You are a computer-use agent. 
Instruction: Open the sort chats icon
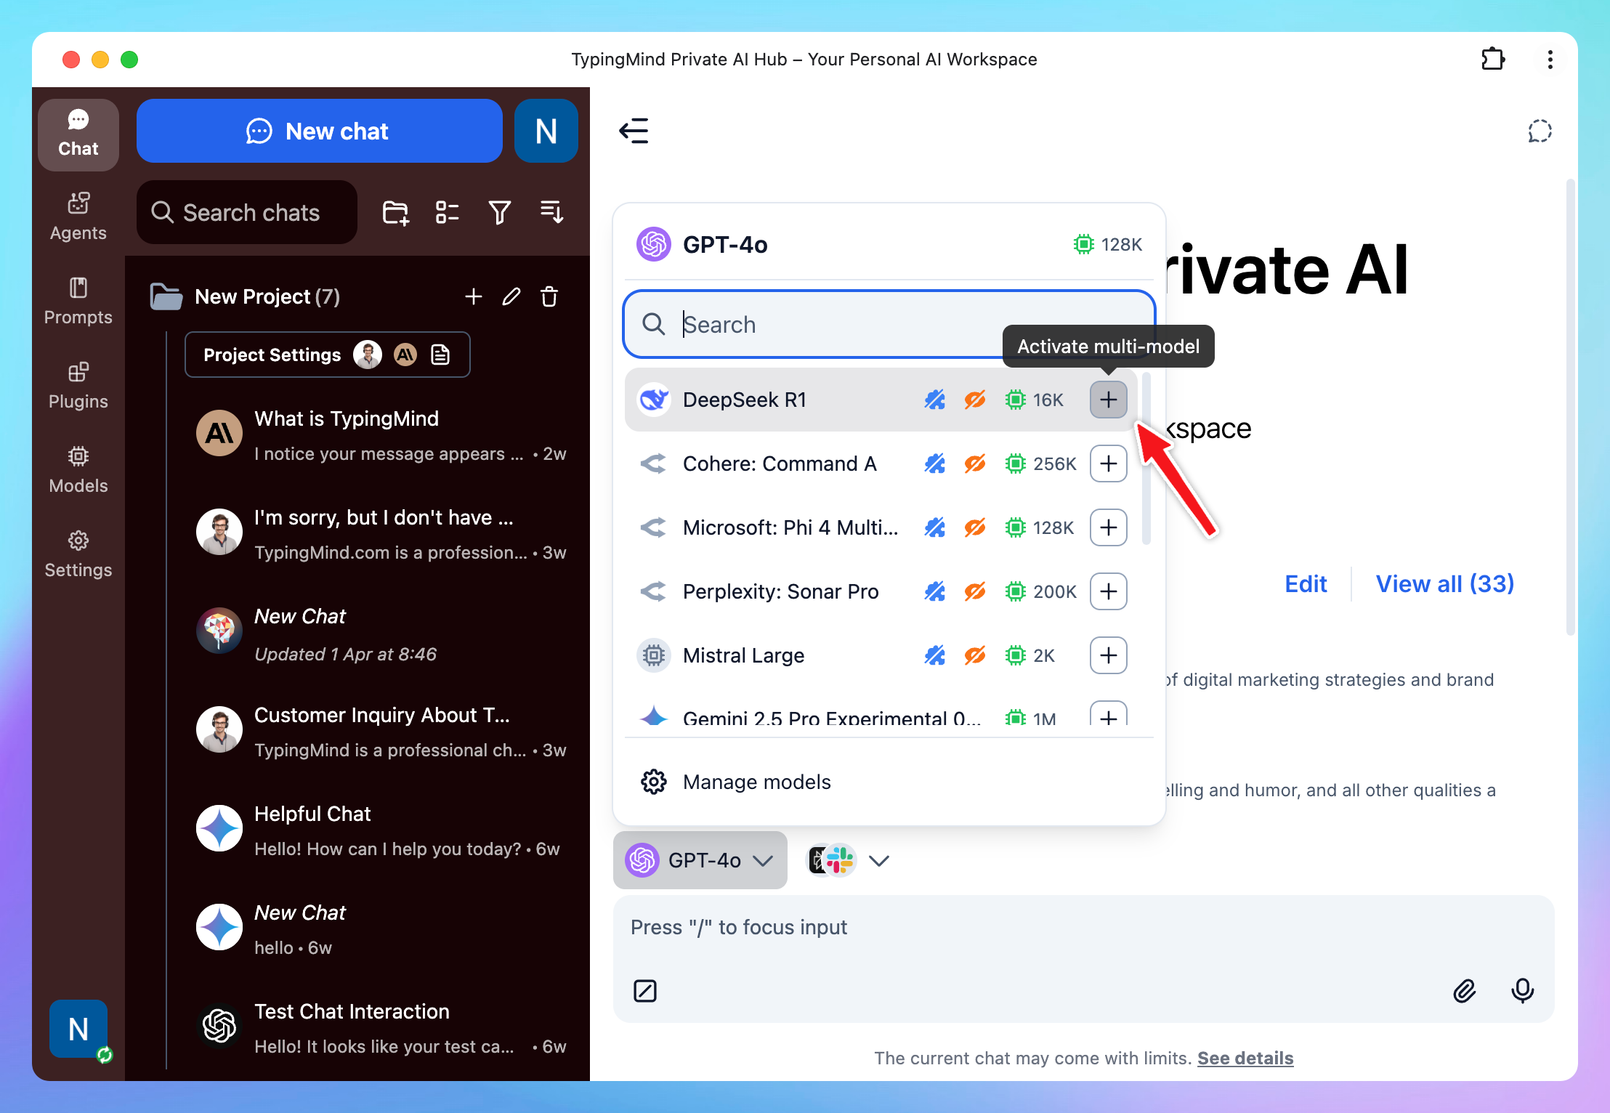coord(551,212)
